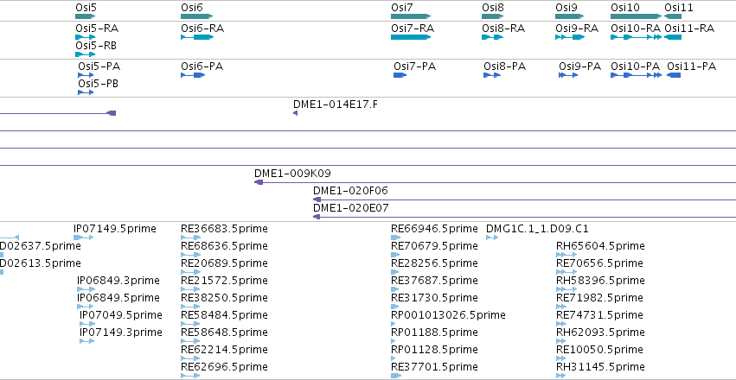The image size is (736, 380).
Task: Click EST RP01128.5prime
Action: 393,358
